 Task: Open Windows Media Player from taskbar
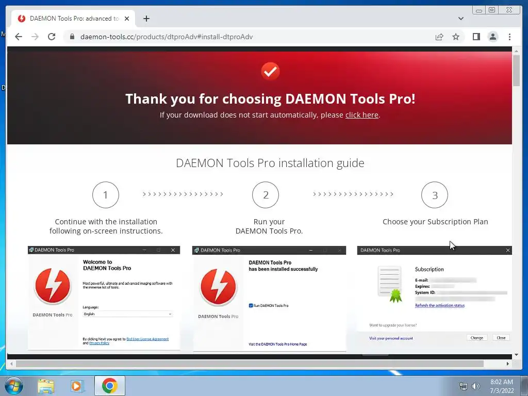[77, 386]
